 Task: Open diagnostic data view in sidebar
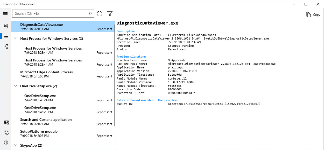(x=5, y=26)
